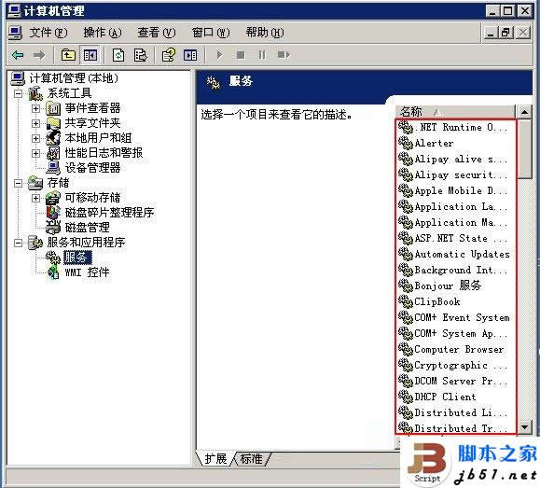Select the 系统工具 tree label
This screenshot has height=488, width=540.
69,93
